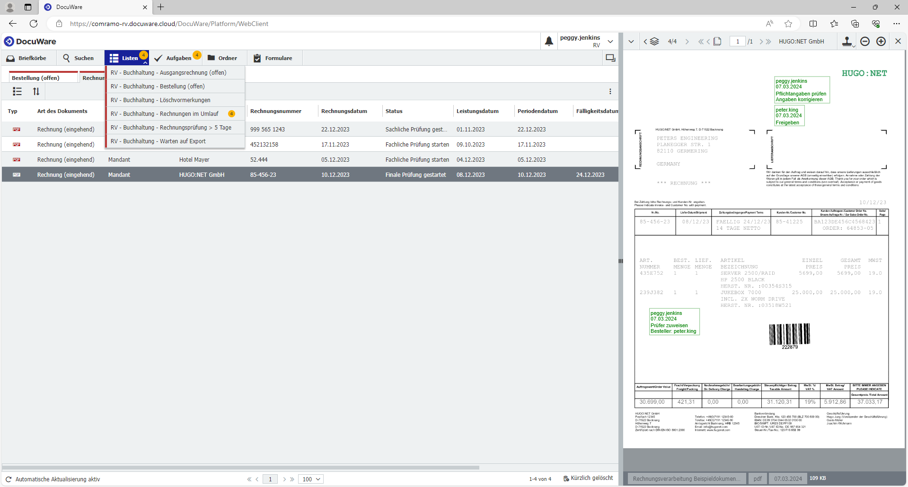Open user menu peggy.jenkins dropdown
908x487 pixels.
(x=610, y=42)
